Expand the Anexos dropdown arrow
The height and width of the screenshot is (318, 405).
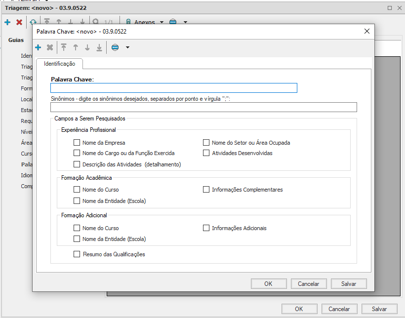click(x=162, y=22)
